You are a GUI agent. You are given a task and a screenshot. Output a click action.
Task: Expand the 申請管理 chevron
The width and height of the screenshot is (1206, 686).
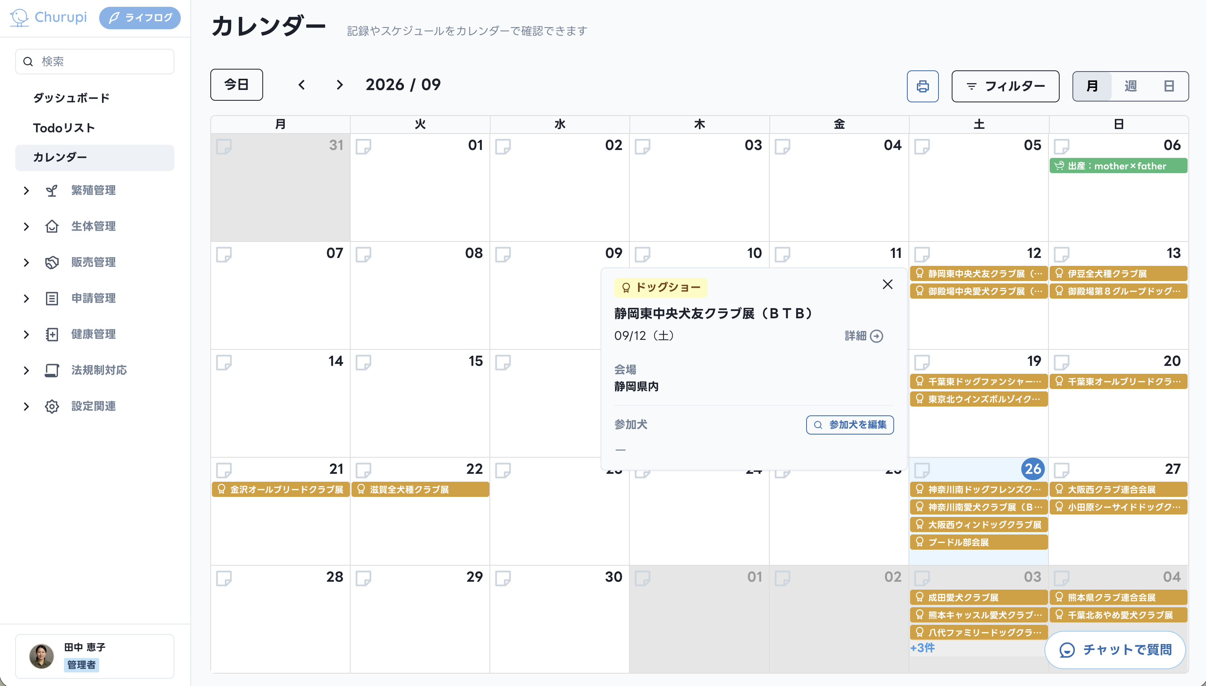pyautogui.click(x=26, y=298)
